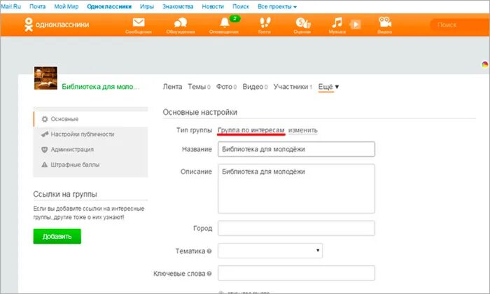Viewport: 490px width, 294px height.
Task: Open Поиск link in the top bar
Action: [241, 6]
